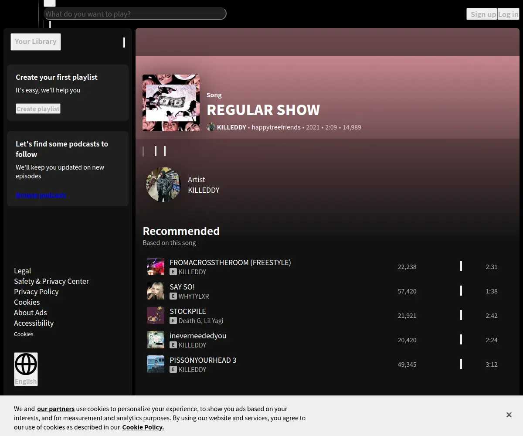This screenshot has height=436, width=523.
Task: Select the track FROMACROSSTHEROOM (FREESTYLE)
Action: (230, 262)
